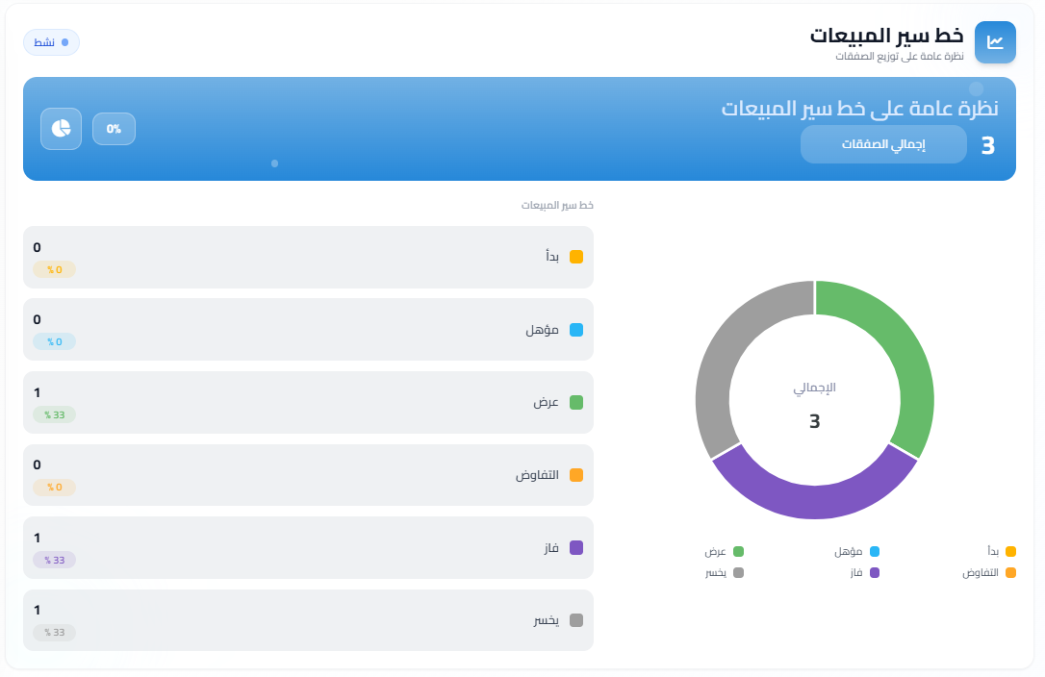Click the gray square icon next to the يخسر stage
The image size is (1045, 677).
tap(575, 620)
